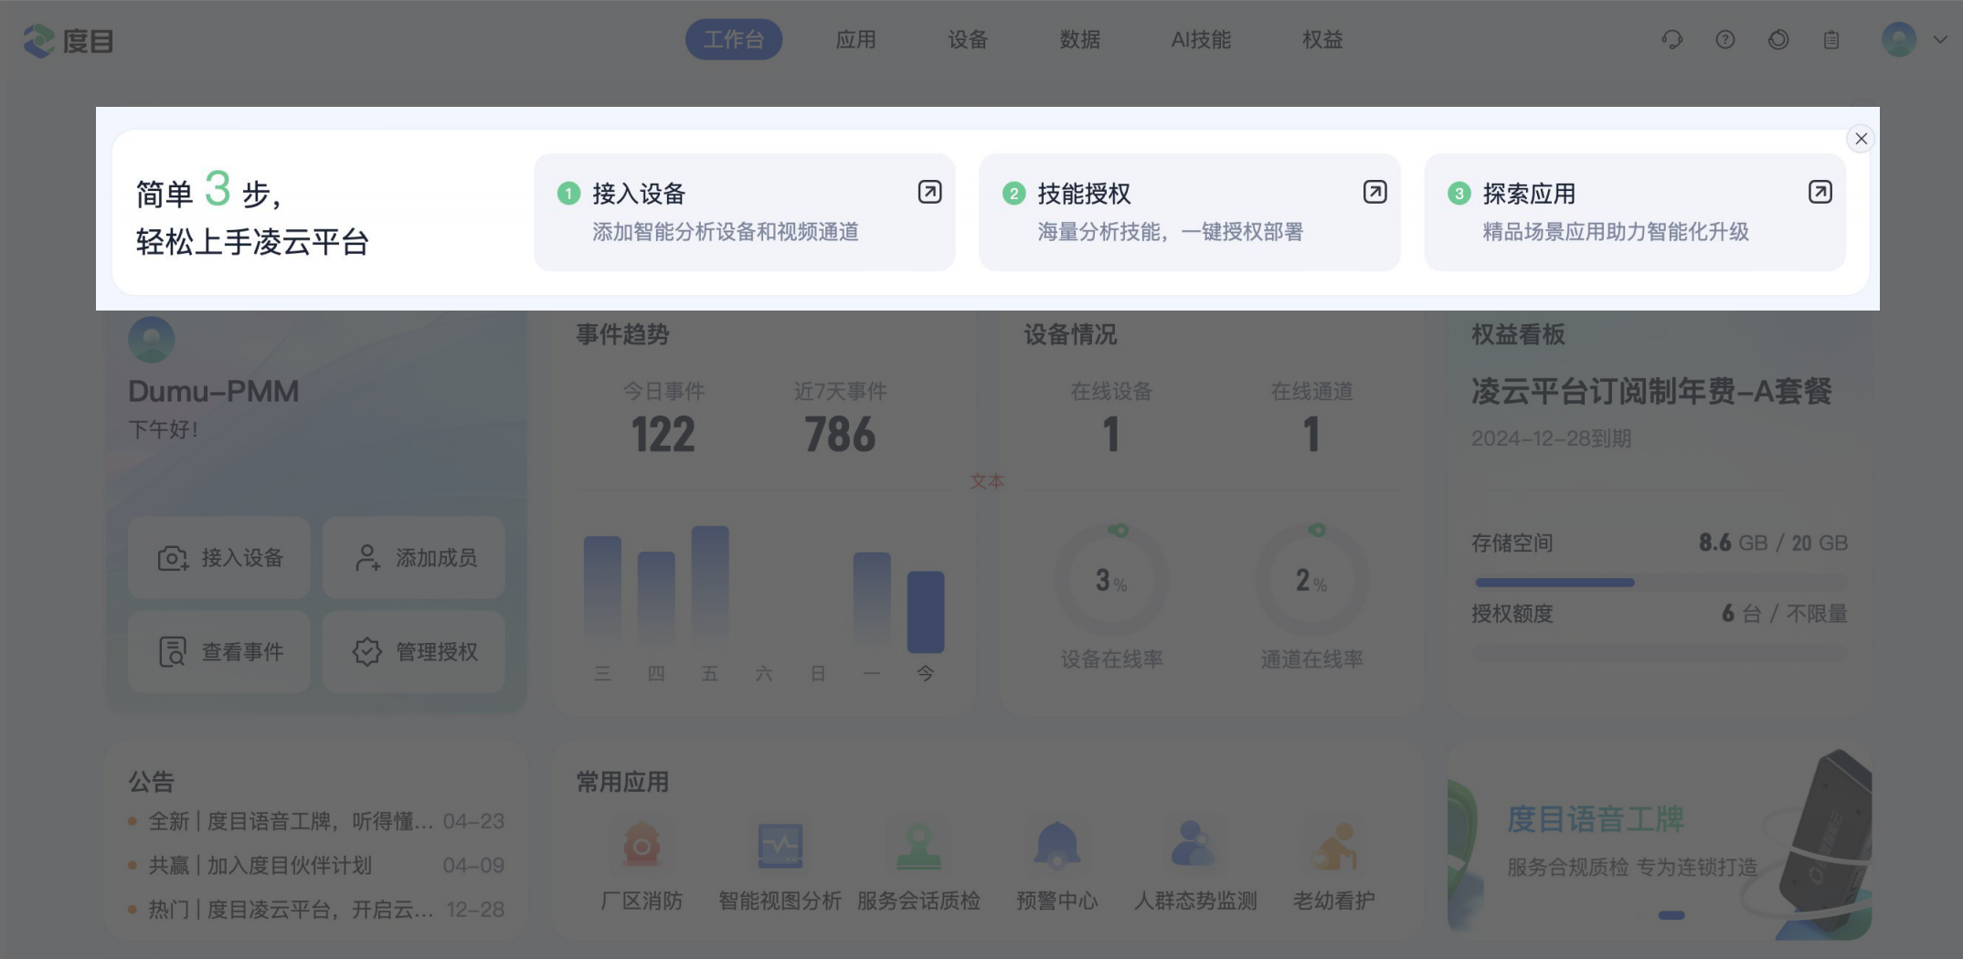This screenshot has width=1963, height=959.
Task: Launch the 厂区消防 app icon
Action: [x=642, y=846]
